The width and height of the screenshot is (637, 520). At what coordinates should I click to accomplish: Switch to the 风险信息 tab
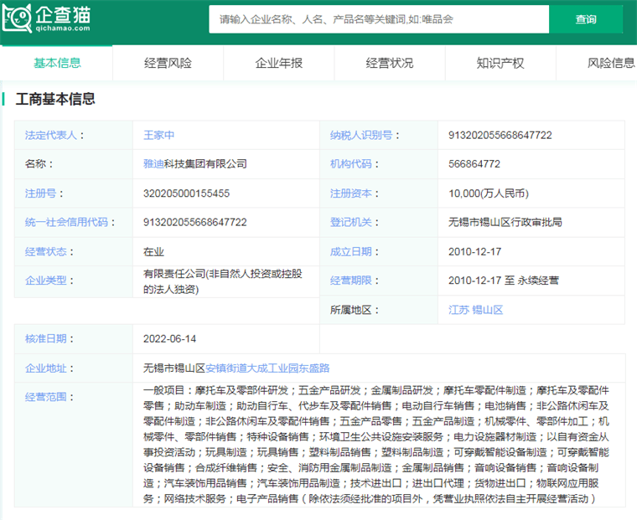point(611,63)
